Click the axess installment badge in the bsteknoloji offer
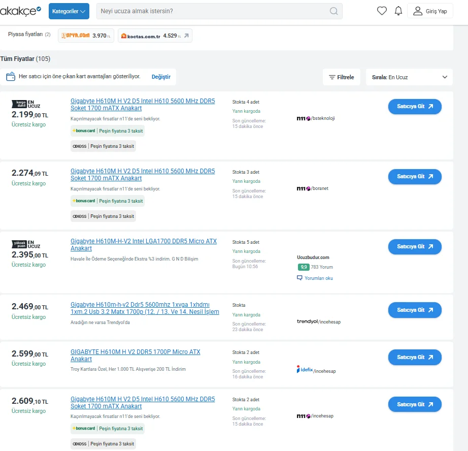The width and height of the screenshot is (468, 451). [103, 146]
